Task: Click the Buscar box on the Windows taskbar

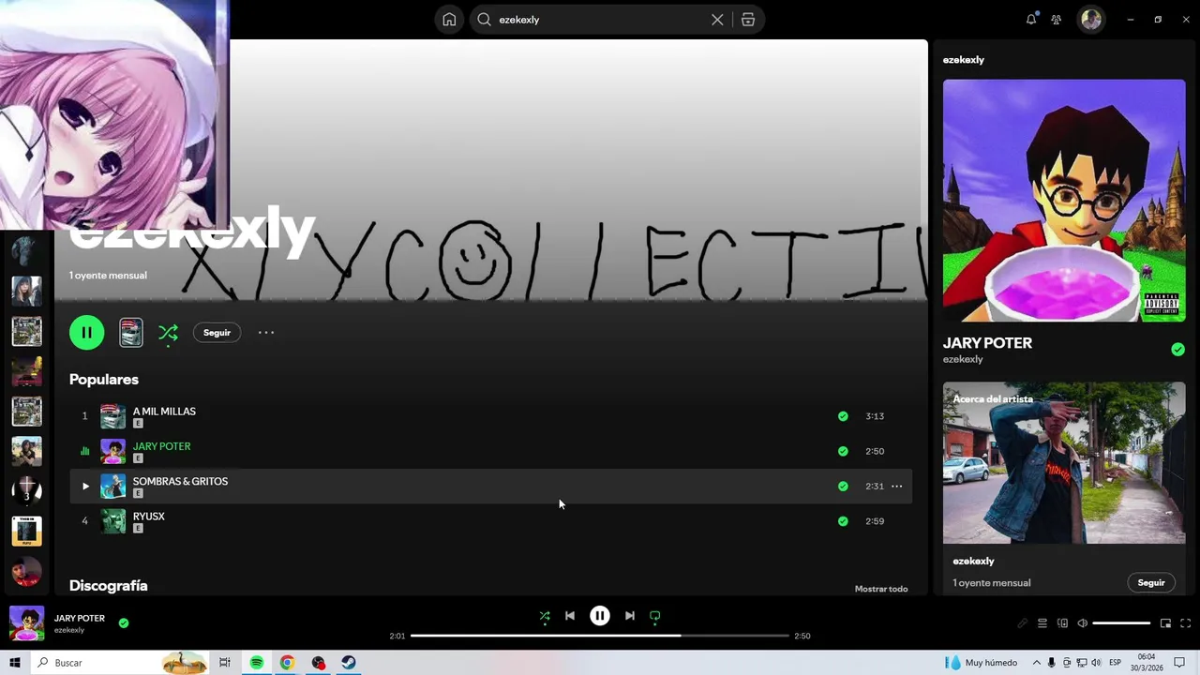Action: click(x=120, y=663)
